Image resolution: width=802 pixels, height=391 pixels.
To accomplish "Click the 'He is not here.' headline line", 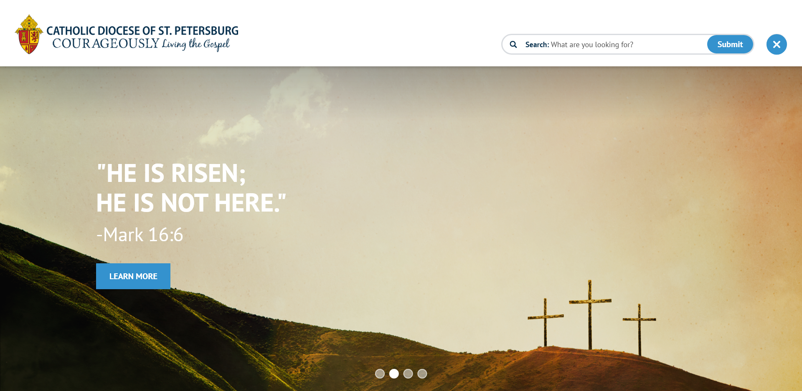I will (191, 203).
